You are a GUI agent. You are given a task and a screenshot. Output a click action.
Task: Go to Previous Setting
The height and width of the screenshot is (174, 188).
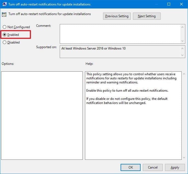117,16
